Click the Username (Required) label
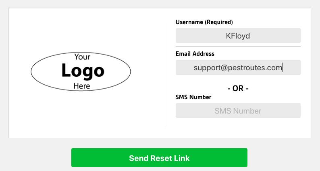Screen dimensions: 320x171 click(204, 22)
